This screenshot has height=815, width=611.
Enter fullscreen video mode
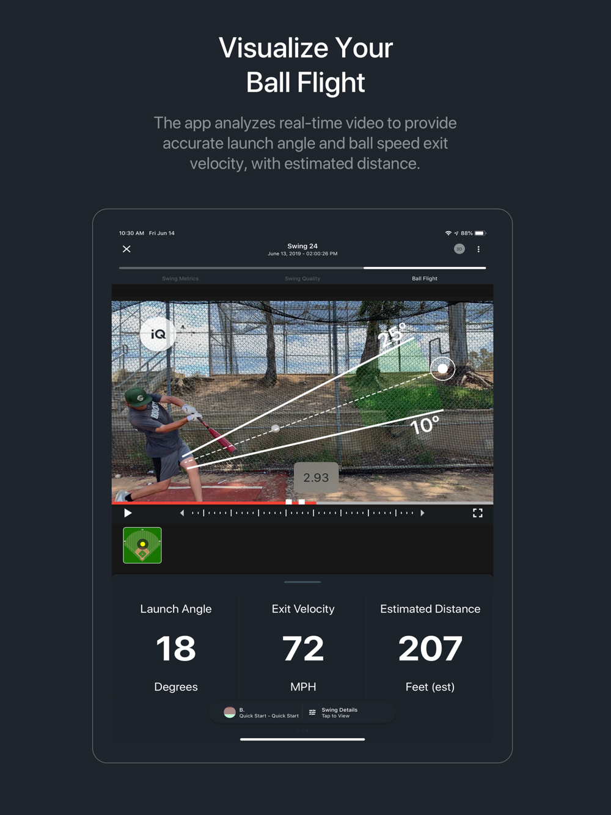pyautogui.click(x=478, y=513)
